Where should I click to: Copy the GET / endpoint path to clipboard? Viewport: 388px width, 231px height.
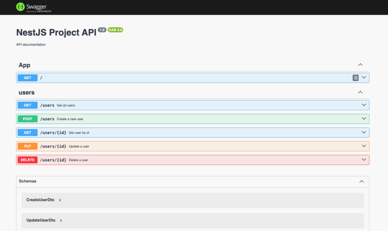[x=355, y=78]
